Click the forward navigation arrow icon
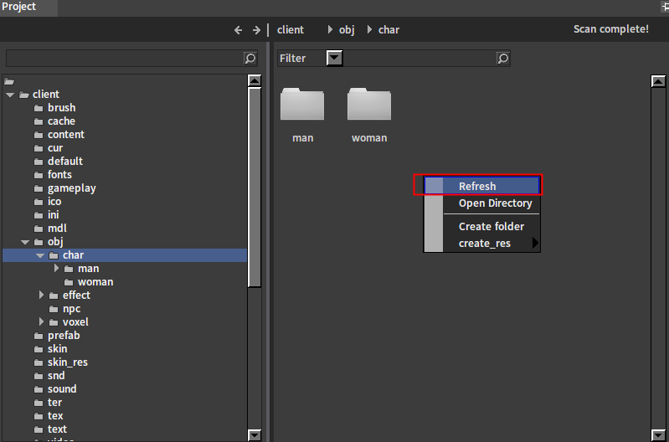 256,29
